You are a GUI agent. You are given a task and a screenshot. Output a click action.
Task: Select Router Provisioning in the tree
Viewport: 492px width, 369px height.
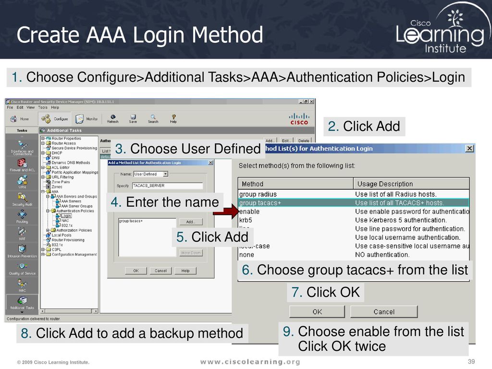[x=68, y=240]
